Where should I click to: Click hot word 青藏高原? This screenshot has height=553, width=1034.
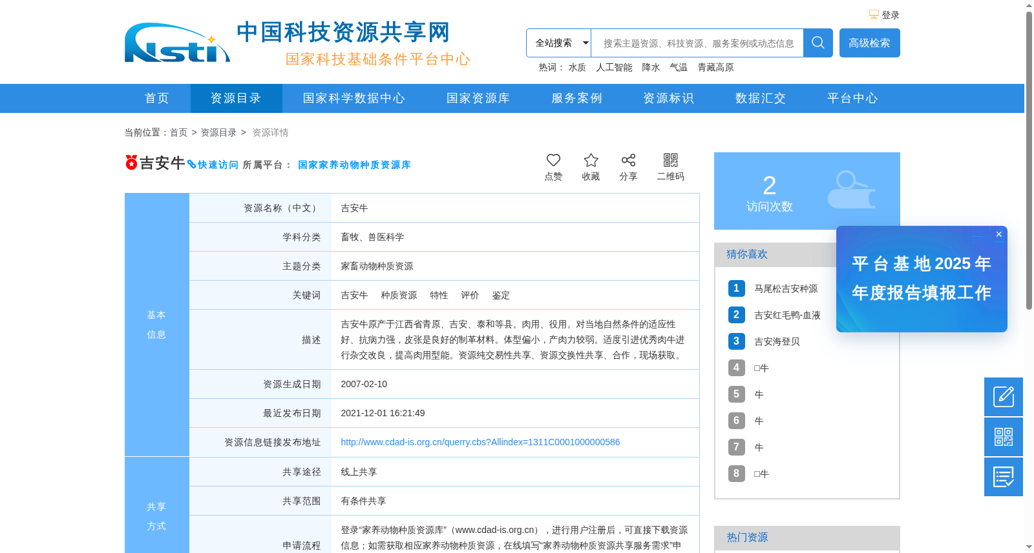pos(715,67)
